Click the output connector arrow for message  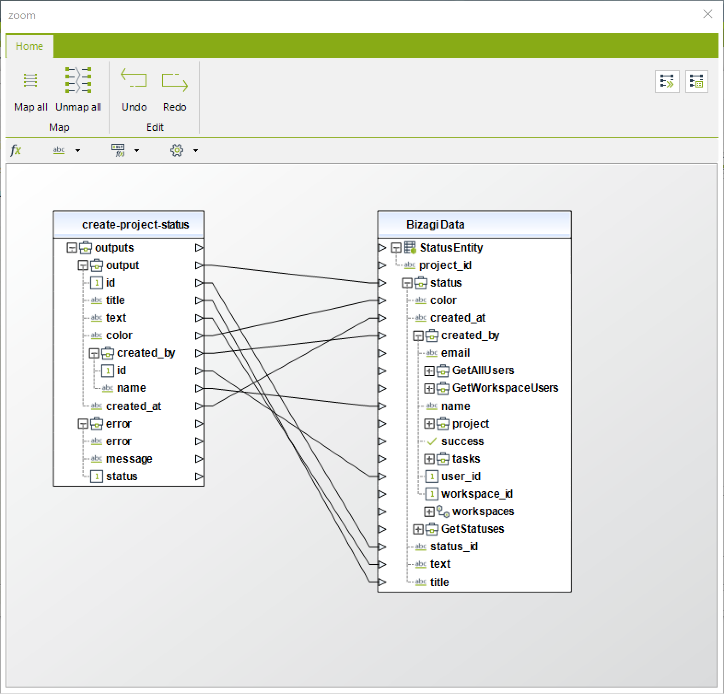point(199,459)
